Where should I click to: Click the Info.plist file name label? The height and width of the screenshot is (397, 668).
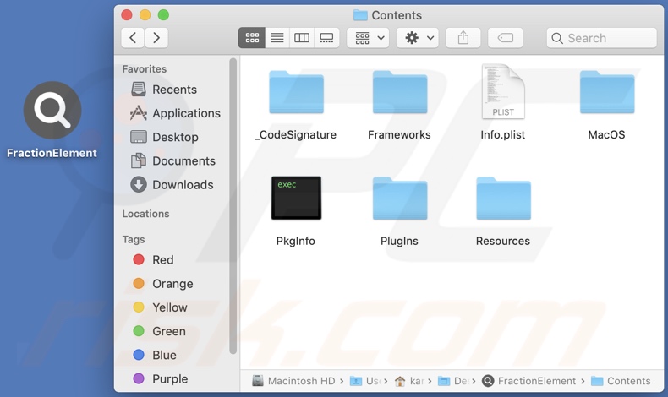pos(503,135)
